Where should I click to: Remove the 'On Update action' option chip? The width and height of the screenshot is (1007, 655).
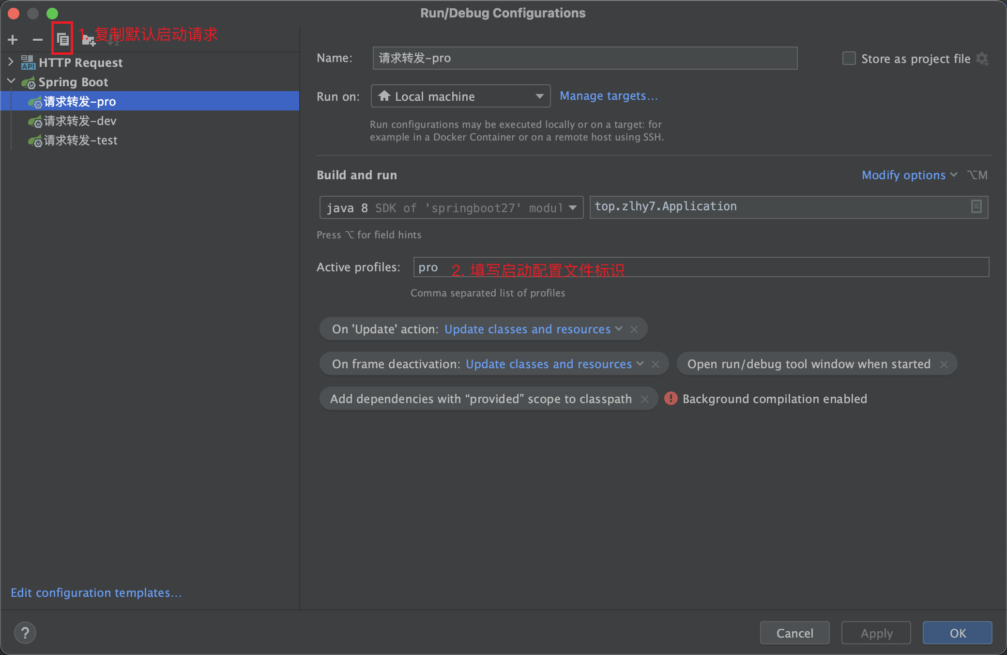pos(634,329)
